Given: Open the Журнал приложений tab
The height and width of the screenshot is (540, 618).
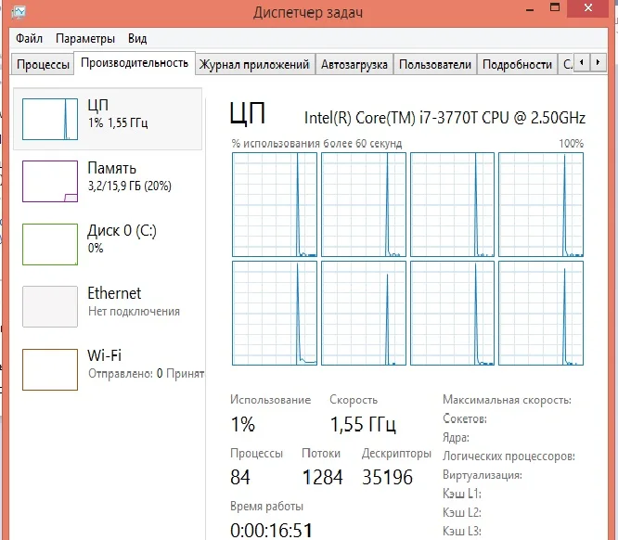Looking at the screenshot, I should point(254,64).
